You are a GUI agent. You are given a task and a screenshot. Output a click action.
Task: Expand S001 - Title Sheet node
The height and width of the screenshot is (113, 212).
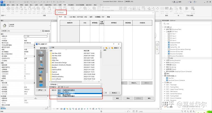165,85
